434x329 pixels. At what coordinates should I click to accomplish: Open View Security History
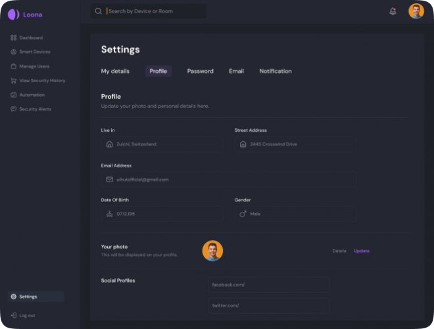click(x=38, y=80)
